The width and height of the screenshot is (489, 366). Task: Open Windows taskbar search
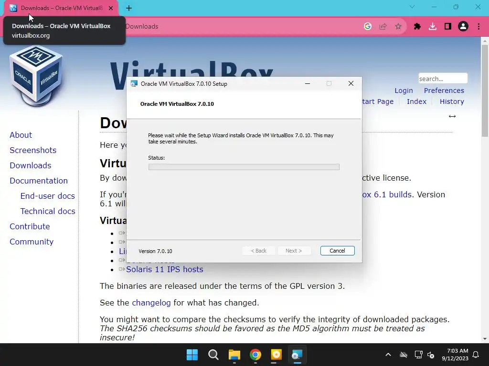(213, 355)
